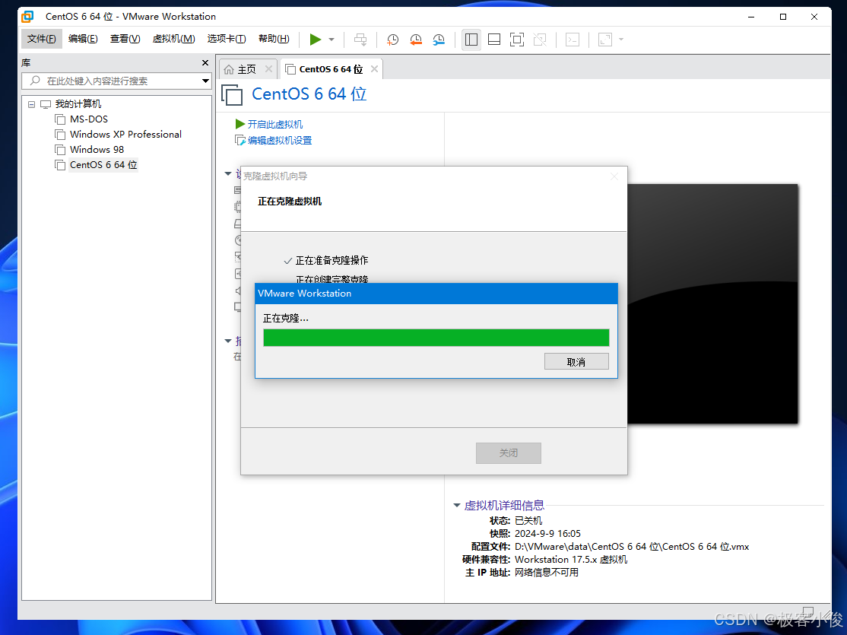Open the power options dropdown arrow
The width and height of the screenshot is (847, 635).
click(x=332, y=40)
